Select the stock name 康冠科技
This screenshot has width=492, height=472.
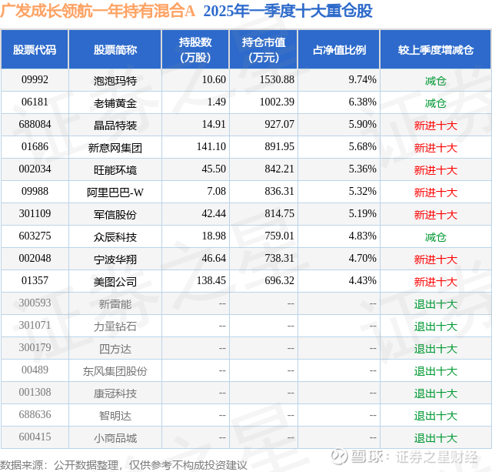click(x=115, y=393)
